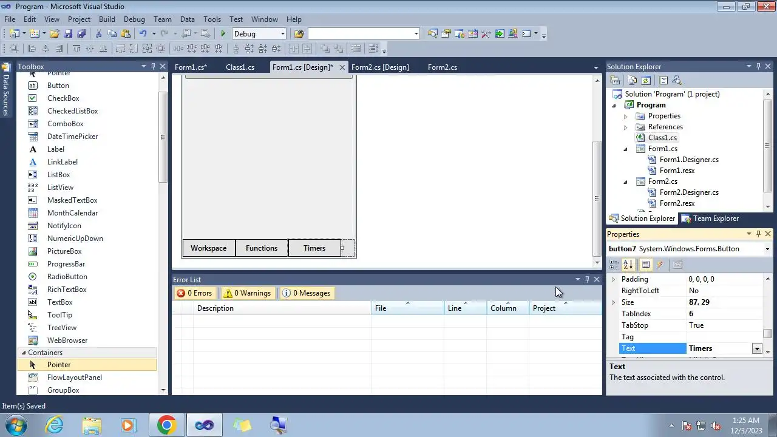Select ComboBox in the Toolbox
Screen dimensions: 777x437
(x=66, y=124)
